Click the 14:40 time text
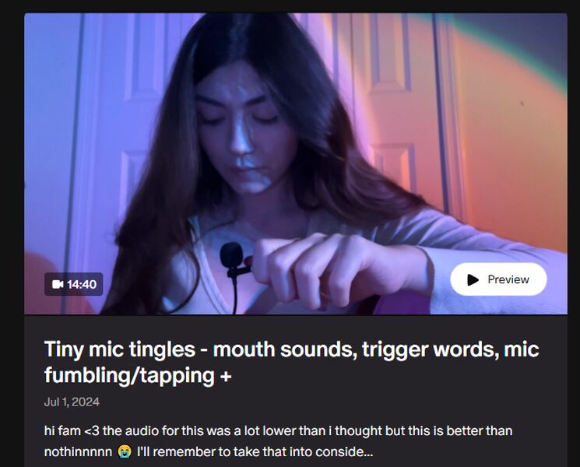This screenshot has height=467, width=580. (x=82, y=284)
